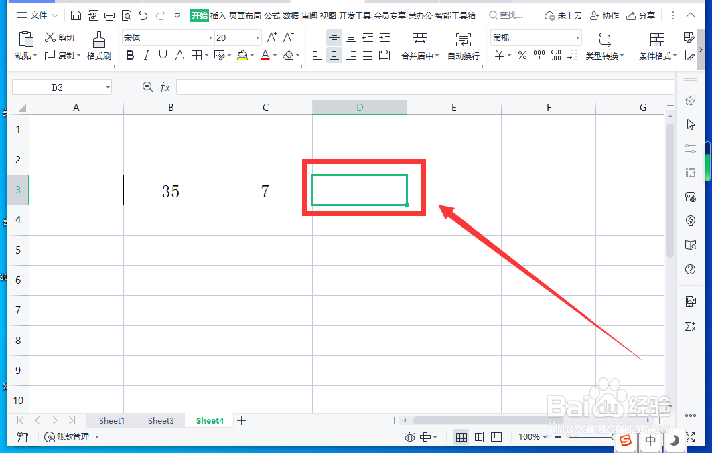Decrease indent icon
Screen dimensions: 712x453
point(368,37)
